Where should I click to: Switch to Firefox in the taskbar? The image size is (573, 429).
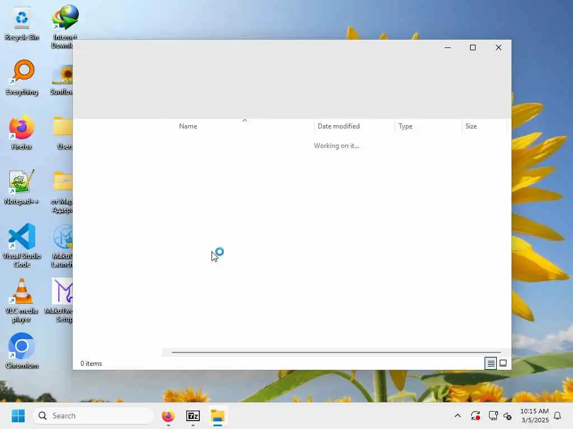pos(168,416)
